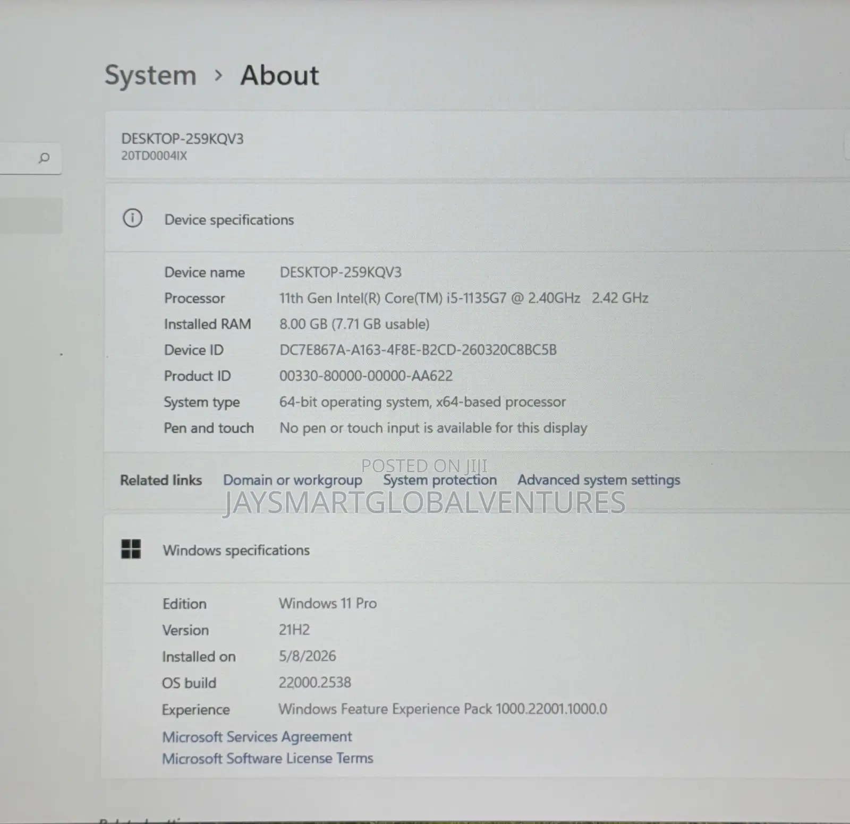This screenshot has height=824, width=850.
Task: Click the Device specifications info icon
Action: point(132,218)
